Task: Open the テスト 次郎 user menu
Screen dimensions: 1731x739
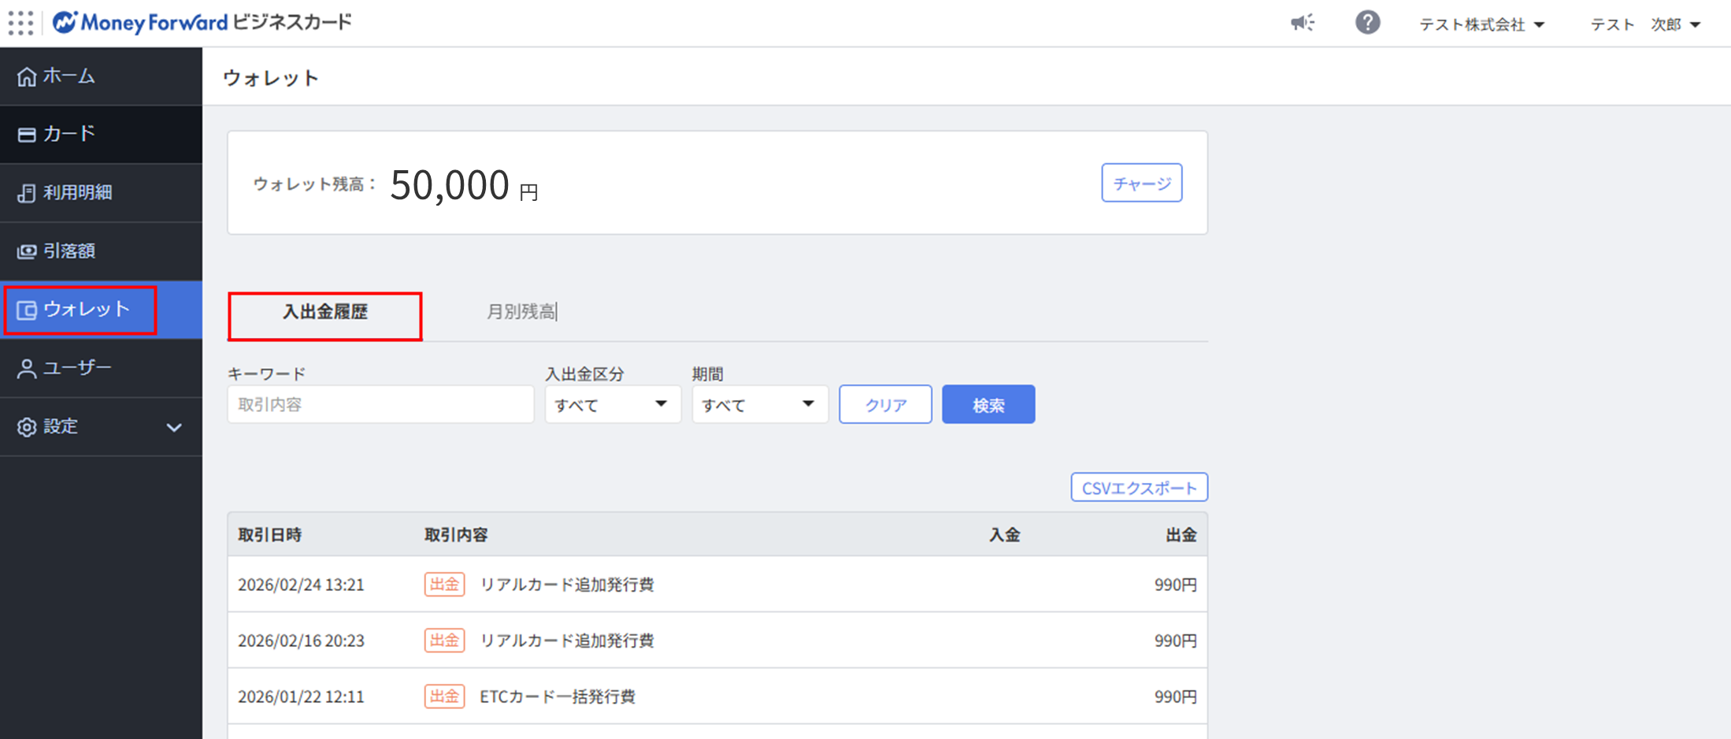Action: [x=1645, y=24]
